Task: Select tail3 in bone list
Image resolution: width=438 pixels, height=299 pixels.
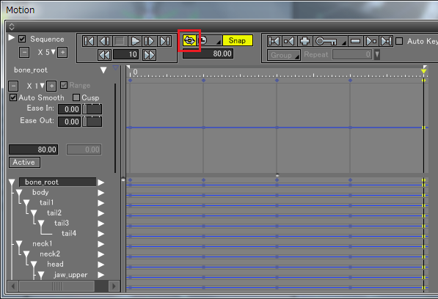Action: 62,223
